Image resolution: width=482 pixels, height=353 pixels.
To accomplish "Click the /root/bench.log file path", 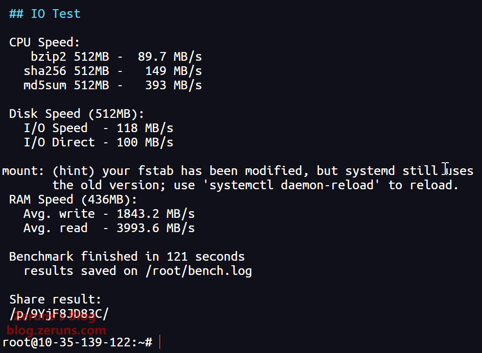I will point(199,271).
